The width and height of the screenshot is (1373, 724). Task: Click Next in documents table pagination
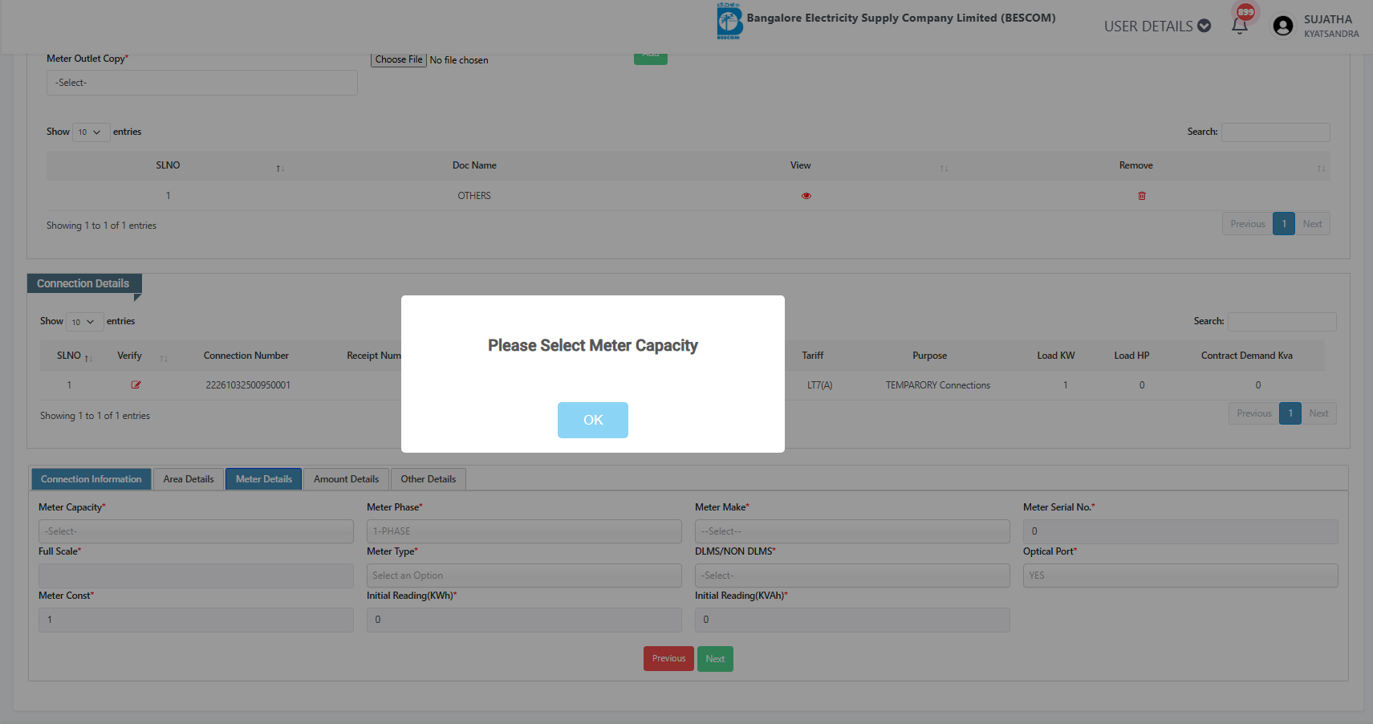[1312, 224]
